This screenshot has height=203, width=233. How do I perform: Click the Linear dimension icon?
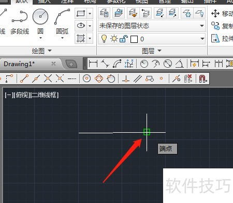click(93, 64)
